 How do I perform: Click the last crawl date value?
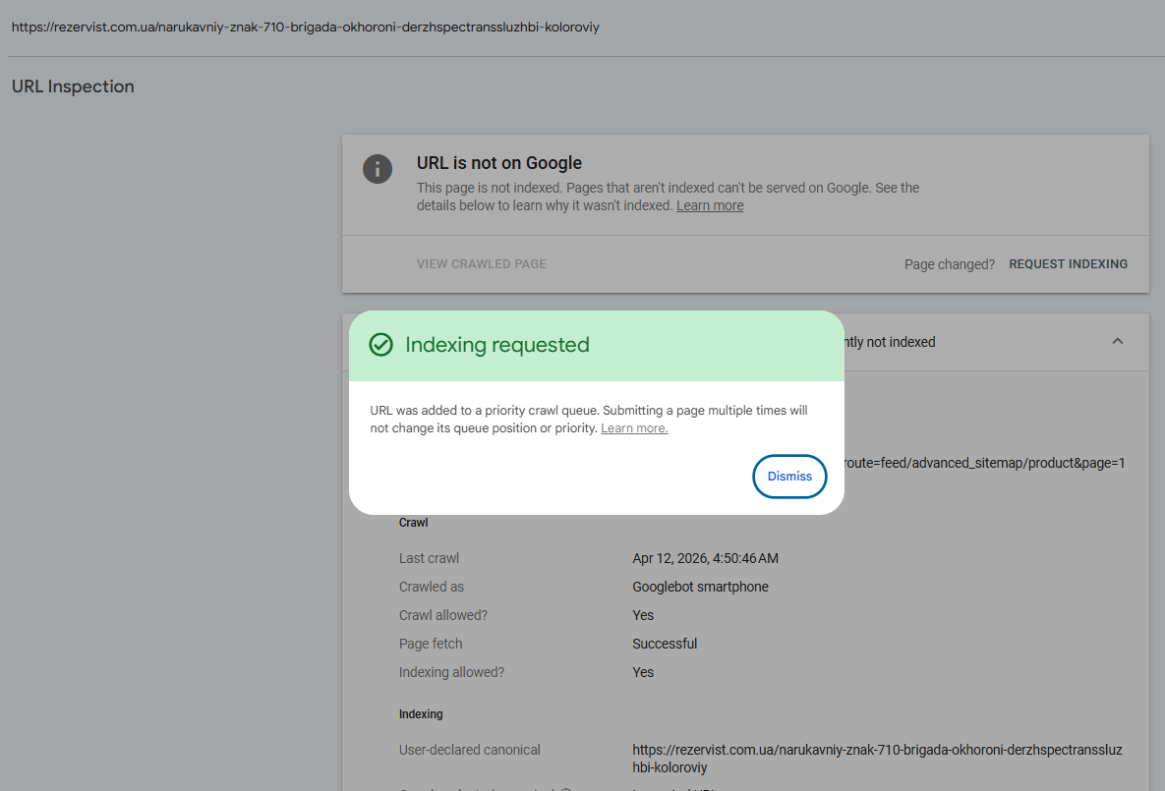[705, 558]
